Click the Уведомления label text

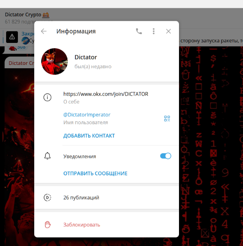tap(80, 157)
